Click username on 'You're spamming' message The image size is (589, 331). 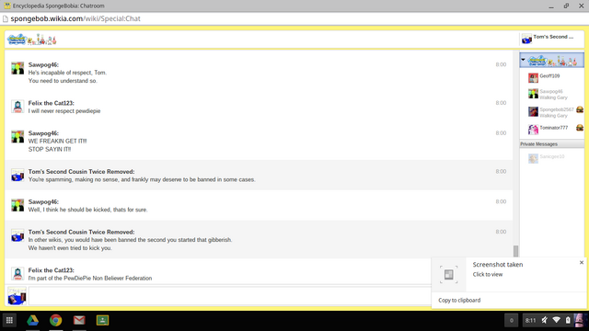(81, 172)
